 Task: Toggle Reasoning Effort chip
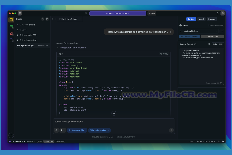77,130
